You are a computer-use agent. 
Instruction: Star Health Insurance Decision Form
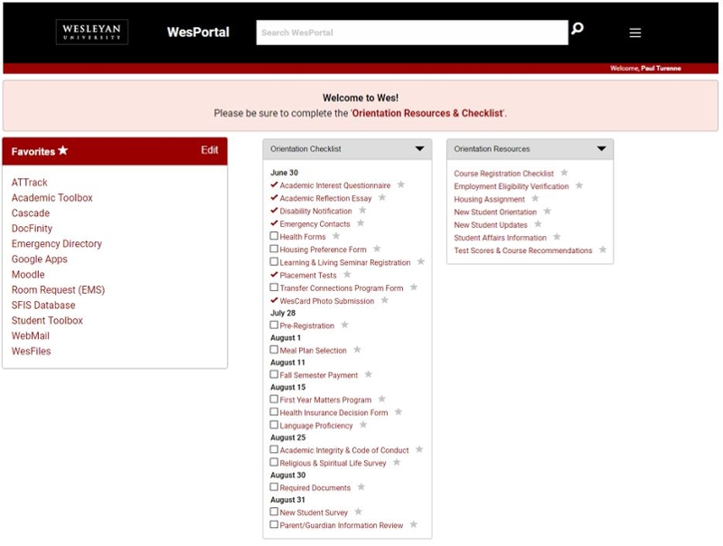tap(399, 412)
